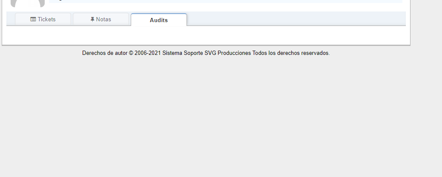Click the bold 'Audits' label text
Image resolution: width=442 pixels, height=177 pixels.
(159, 20)
